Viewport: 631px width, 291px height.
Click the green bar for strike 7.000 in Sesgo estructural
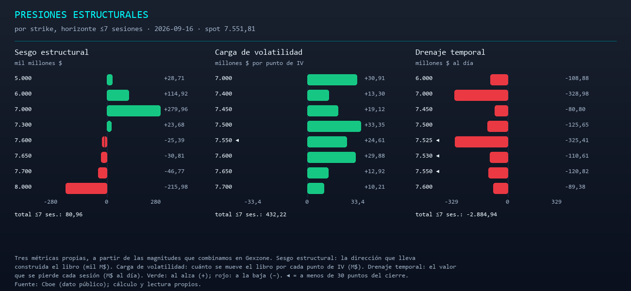(x=134, y=111)
